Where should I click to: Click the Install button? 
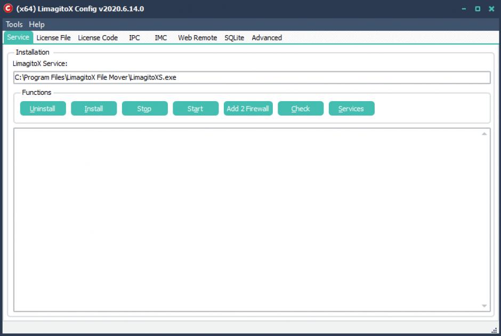(94, 109)
